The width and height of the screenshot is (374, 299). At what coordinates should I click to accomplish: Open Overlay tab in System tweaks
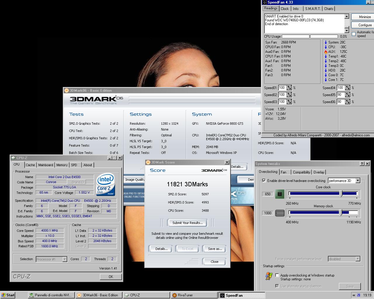(x=319, y=172)
